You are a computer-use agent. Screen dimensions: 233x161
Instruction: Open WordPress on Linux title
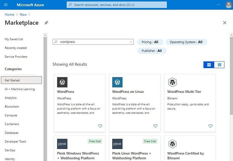click(x=128, y=92)
